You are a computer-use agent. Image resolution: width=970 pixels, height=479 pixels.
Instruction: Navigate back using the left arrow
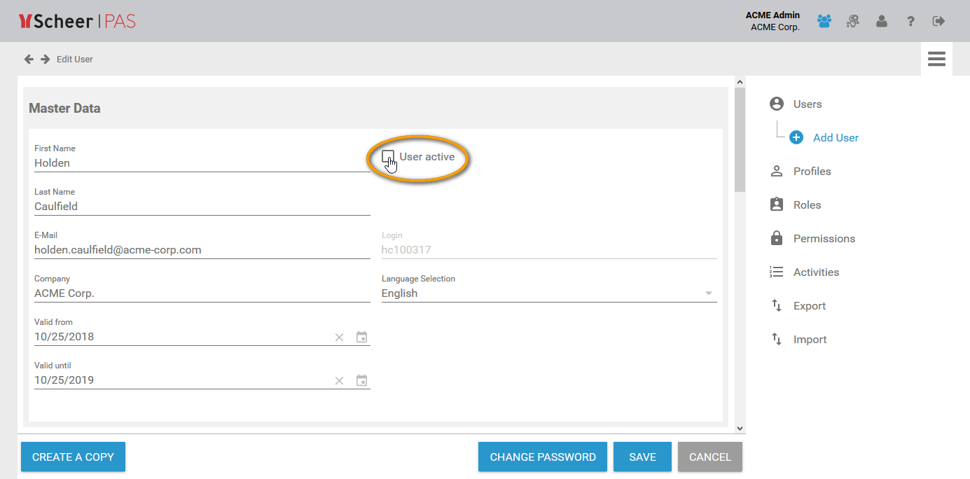pos(29,60)
